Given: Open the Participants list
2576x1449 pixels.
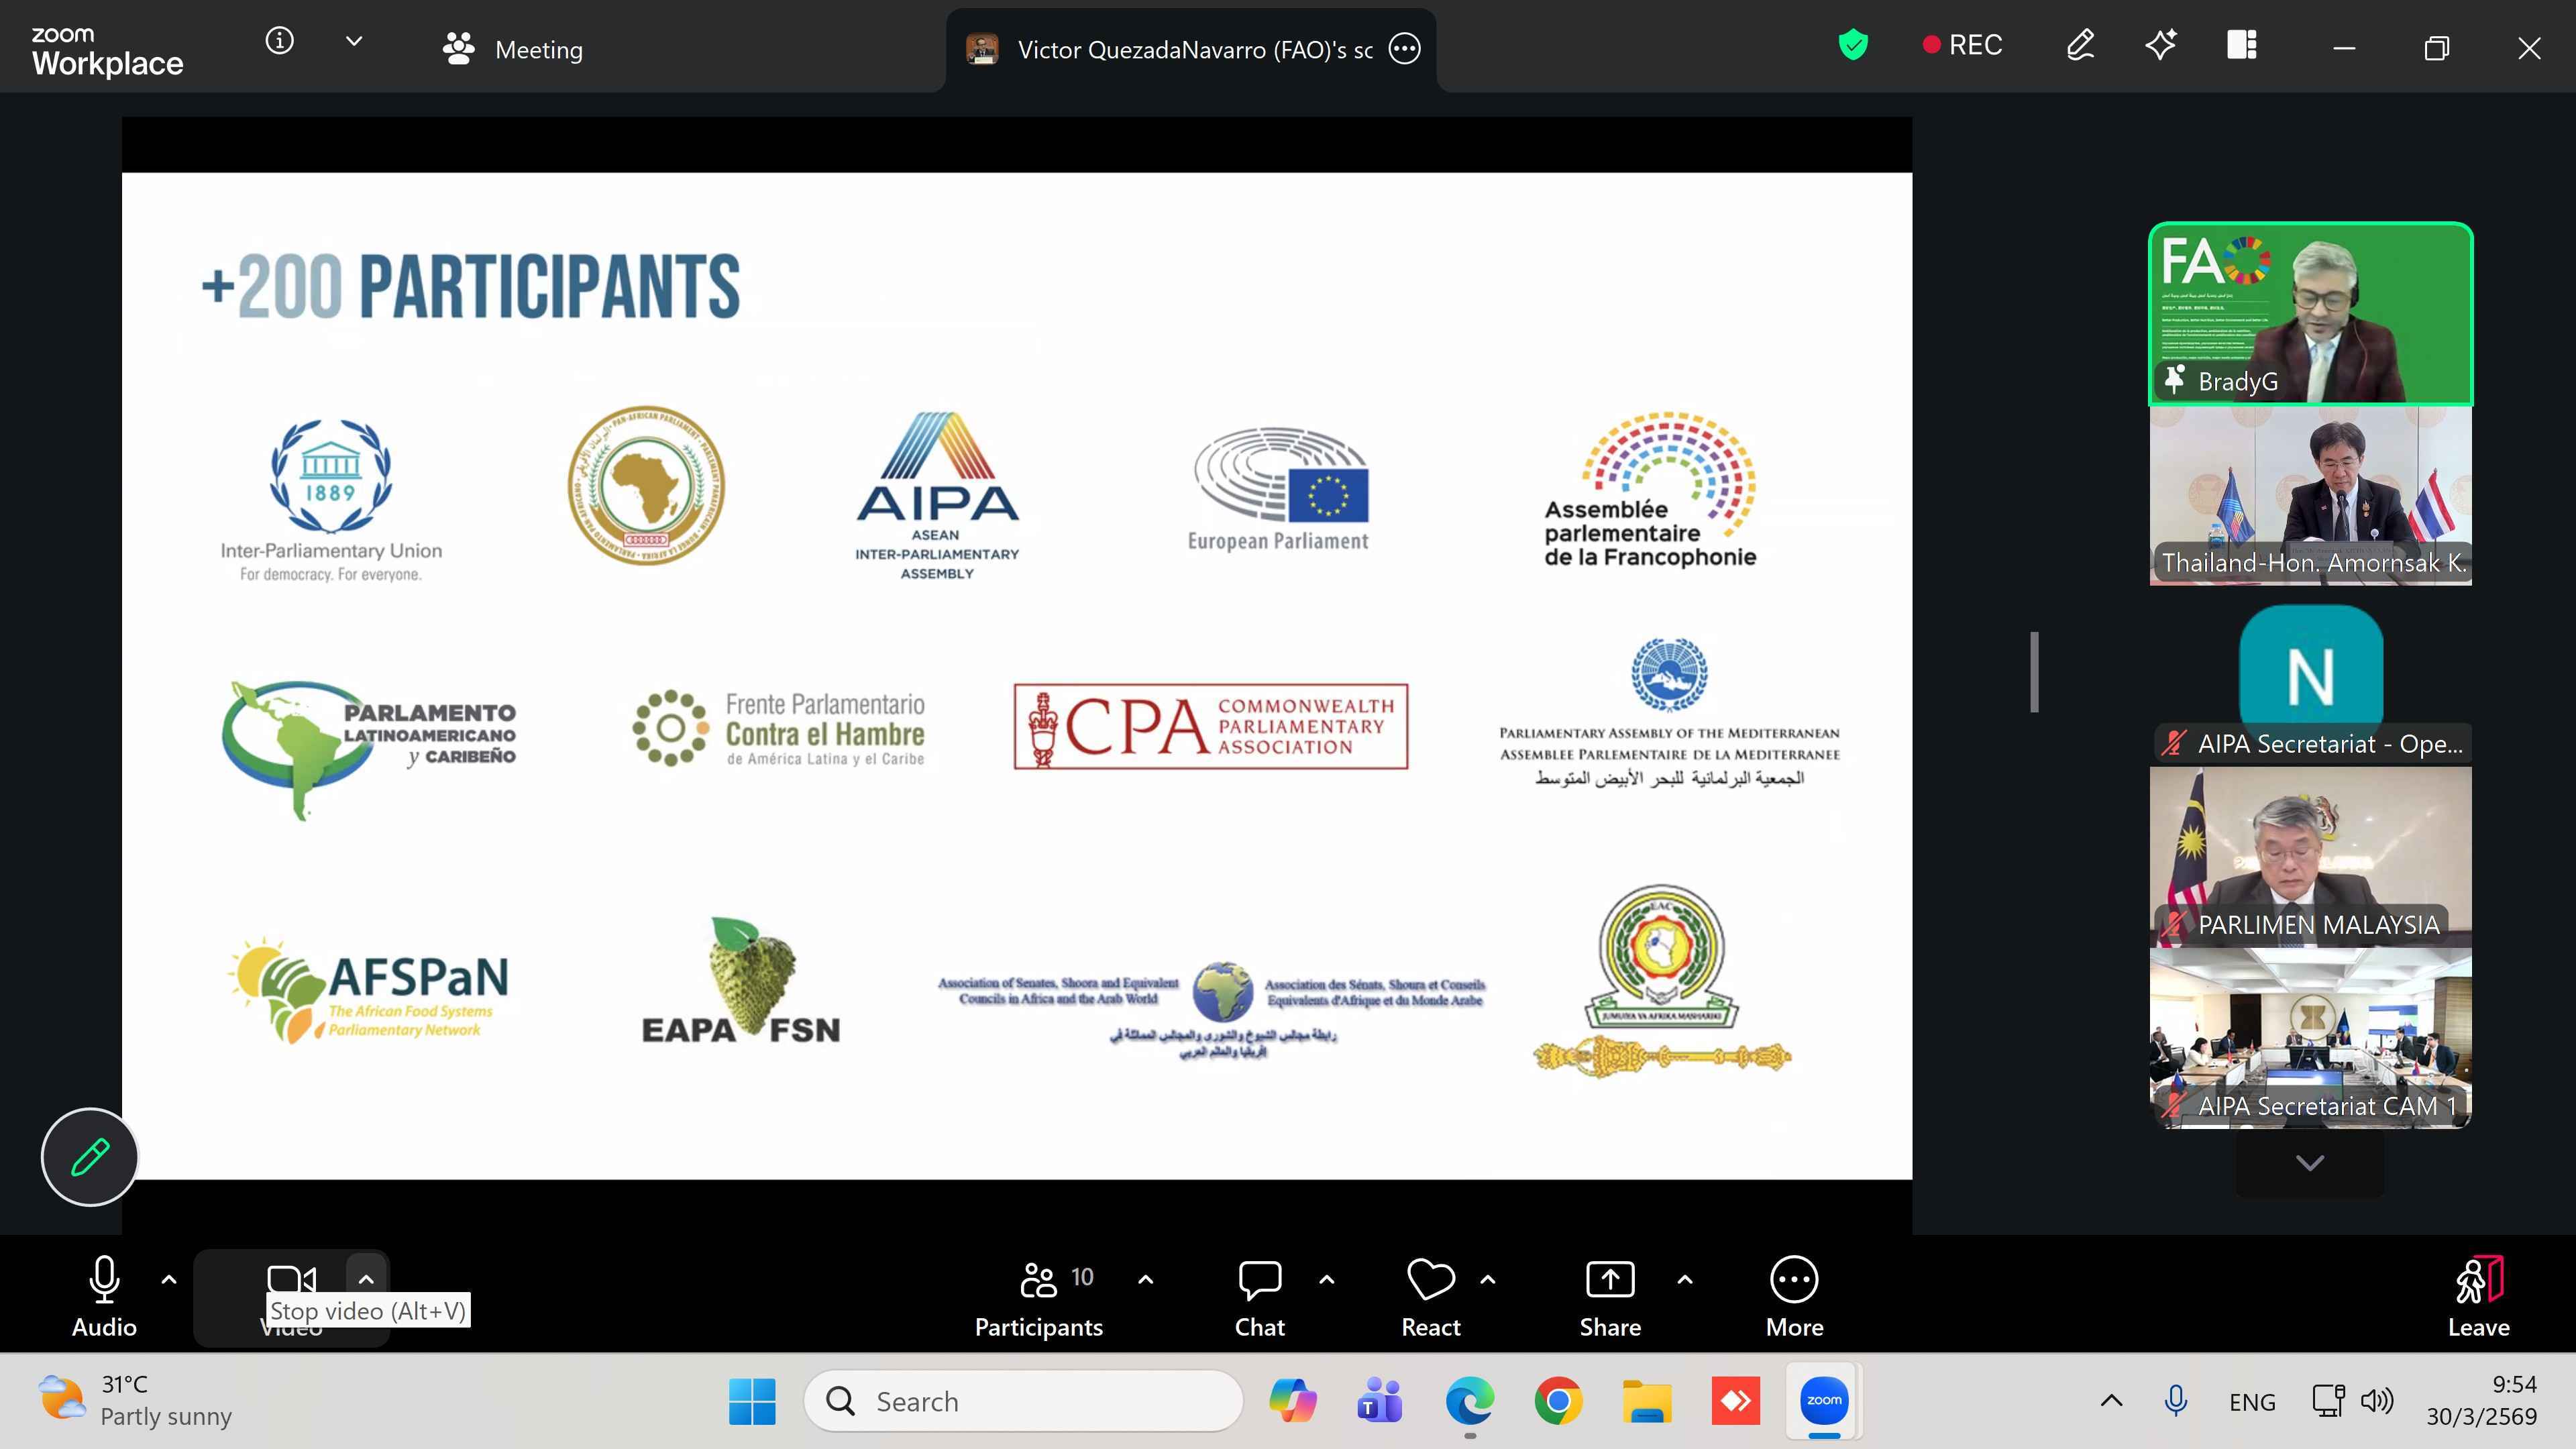Looking at the screenshot, I should click(x=1038, y=1280).
